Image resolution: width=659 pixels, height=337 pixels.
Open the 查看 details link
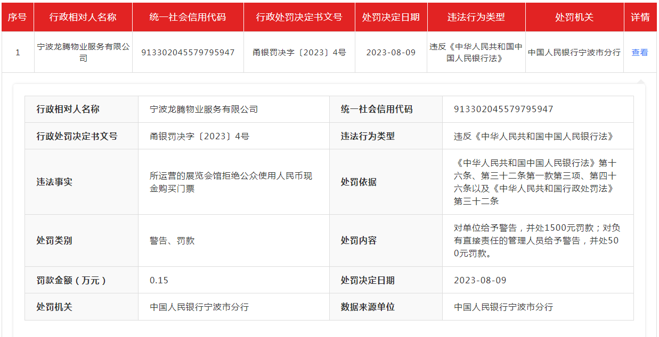pos(640,53)
